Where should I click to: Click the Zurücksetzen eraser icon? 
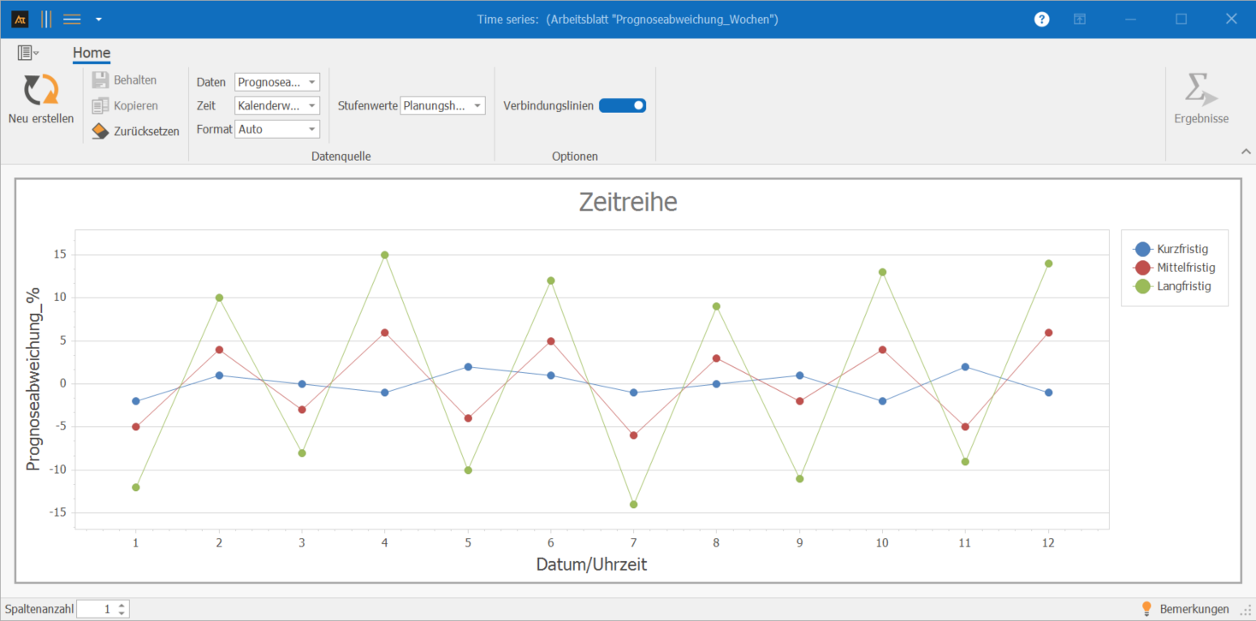[x=100, y=132]
